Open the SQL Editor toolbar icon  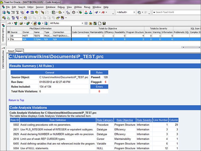click(x=4, y=12)
